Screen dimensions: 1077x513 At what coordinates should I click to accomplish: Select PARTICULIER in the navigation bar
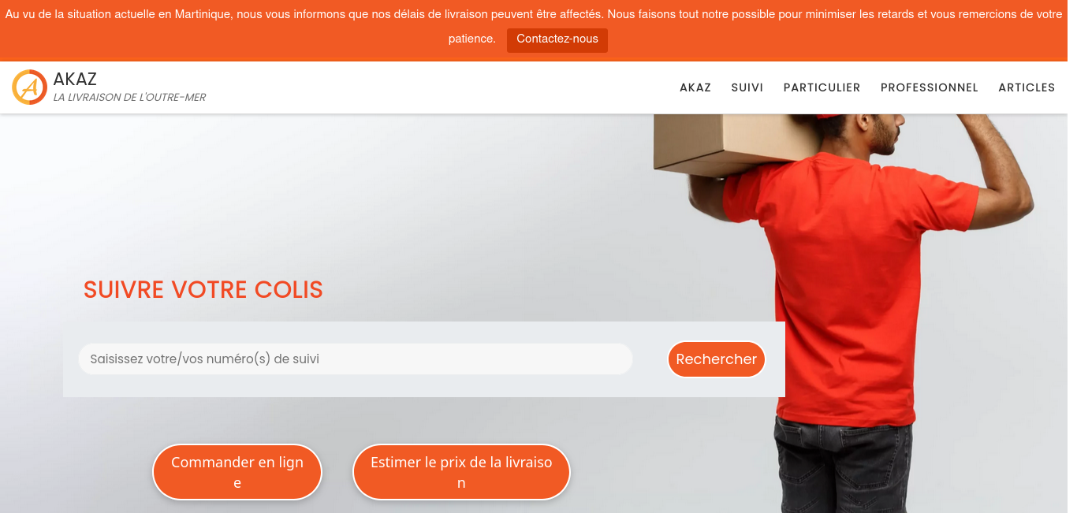822,87
